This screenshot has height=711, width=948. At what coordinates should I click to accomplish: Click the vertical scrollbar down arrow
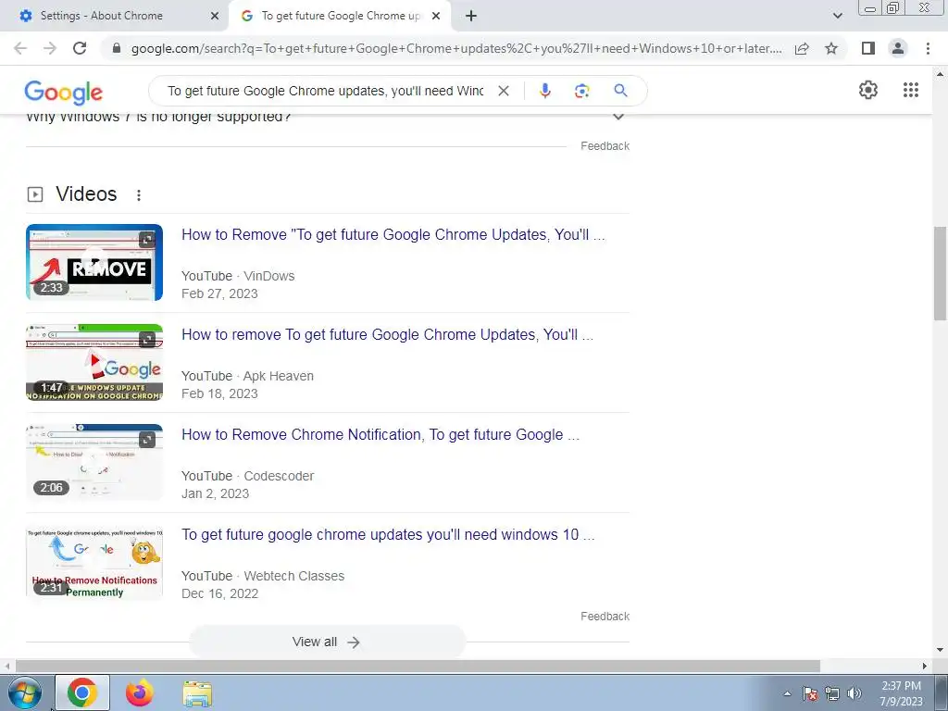pos(941,651)
